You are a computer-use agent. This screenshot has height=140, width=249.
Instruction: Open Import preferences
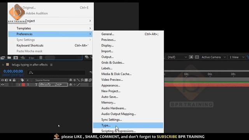(128, 51)
